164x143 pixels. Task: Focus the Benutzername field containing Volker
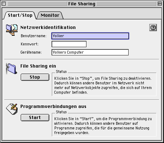pyautogui.click(x=90, y=36)
